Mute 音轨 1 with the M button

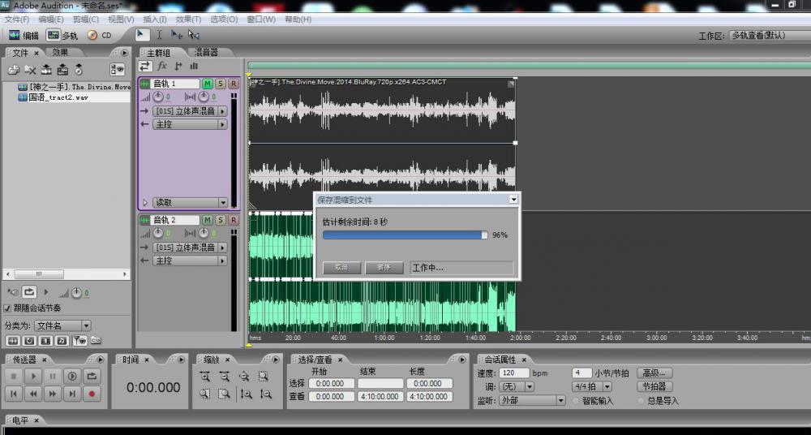pyautogui.click(x=208, y=84)
